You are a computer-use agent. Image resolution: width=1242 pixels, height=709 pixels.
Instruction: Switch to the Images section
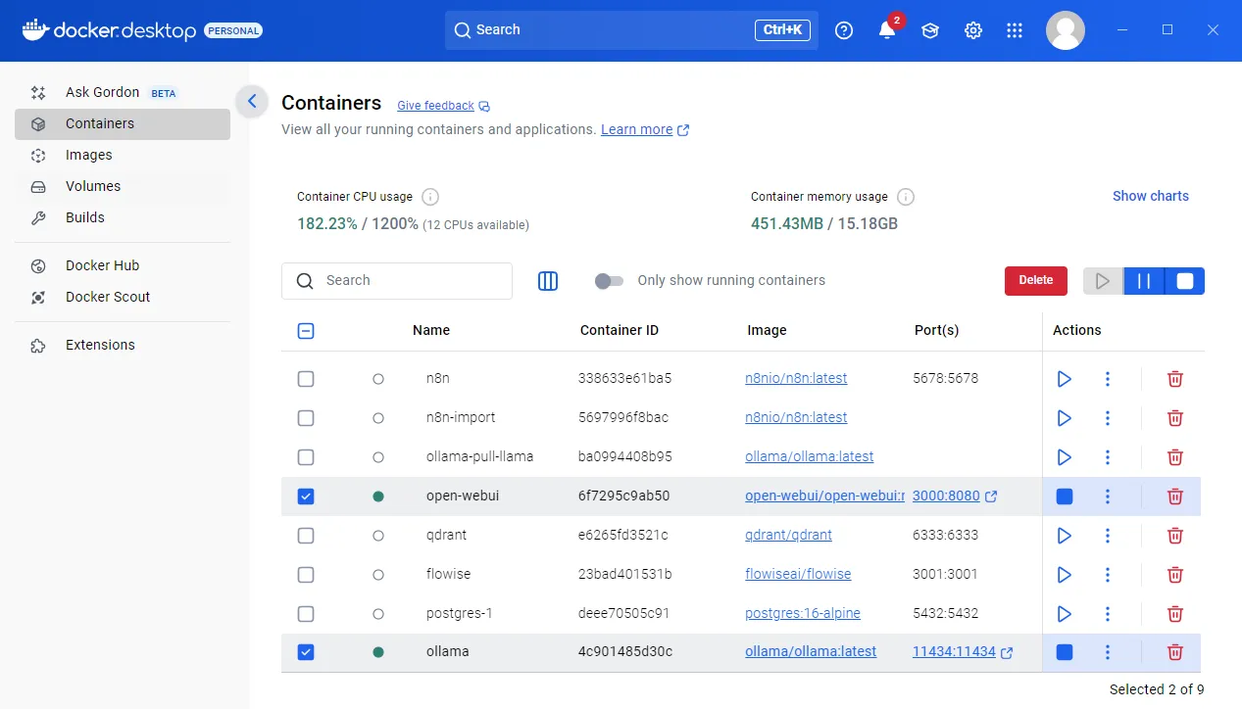pos(89,155)
